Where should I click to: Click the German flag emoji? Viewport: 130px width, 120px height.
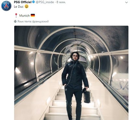[x=33, y=16]
